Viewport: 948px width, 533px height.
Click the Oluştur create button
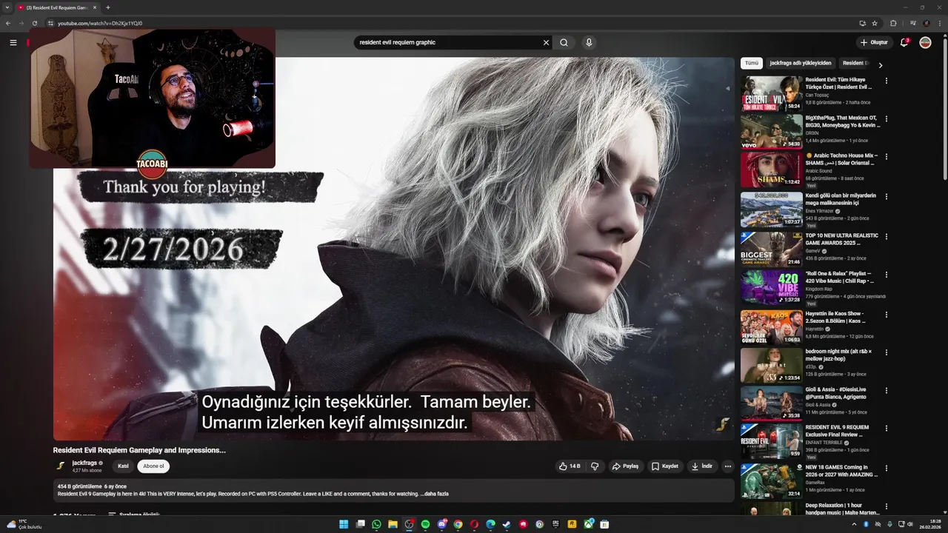pyautogui.click(x=874, y=42)
